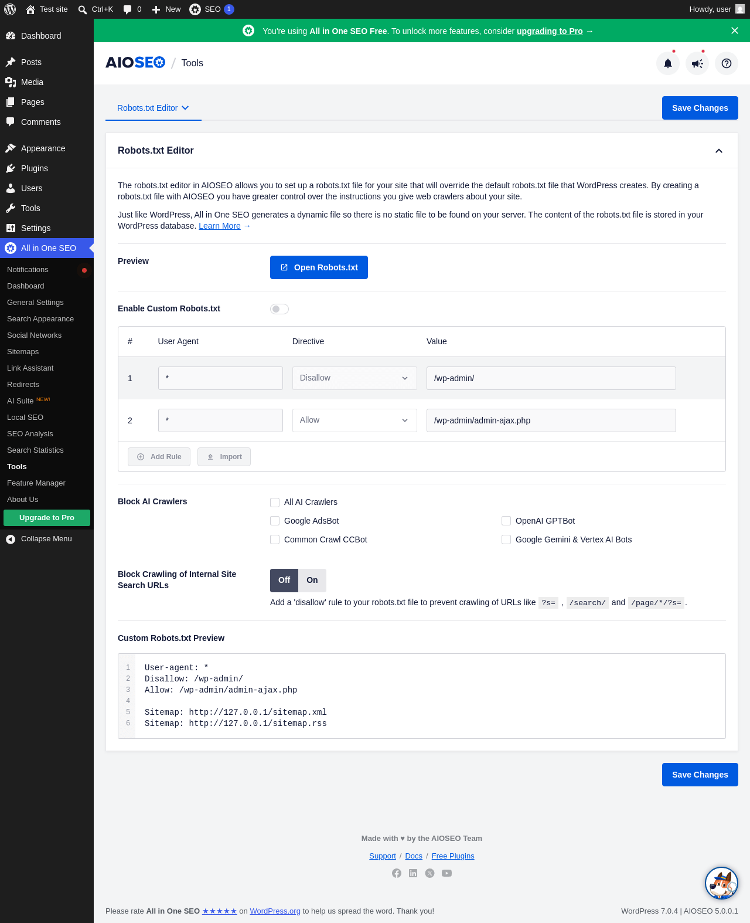Open Redirects submenu item
The width and height of the screenshot is (750, 923).
[x=23, y=385]
